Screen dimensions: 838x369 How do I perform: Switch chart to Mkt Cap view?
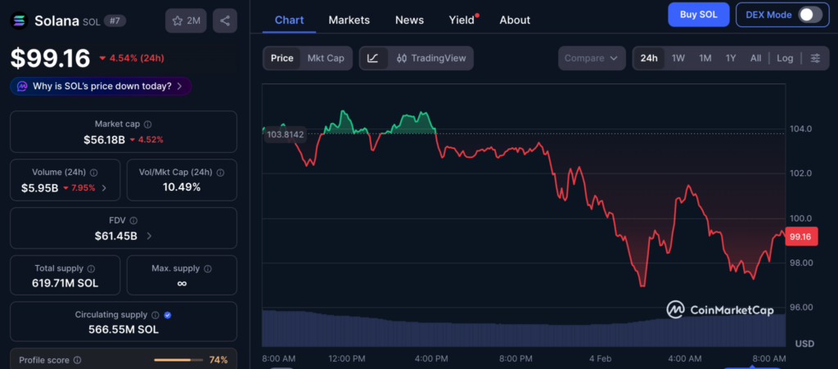[x=326, y=58]
